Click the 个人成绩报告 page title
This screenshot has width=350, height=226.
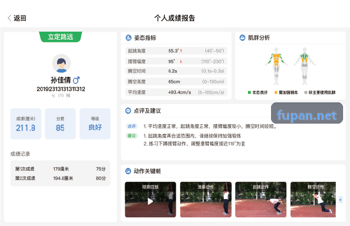click(x=175, y=18)
